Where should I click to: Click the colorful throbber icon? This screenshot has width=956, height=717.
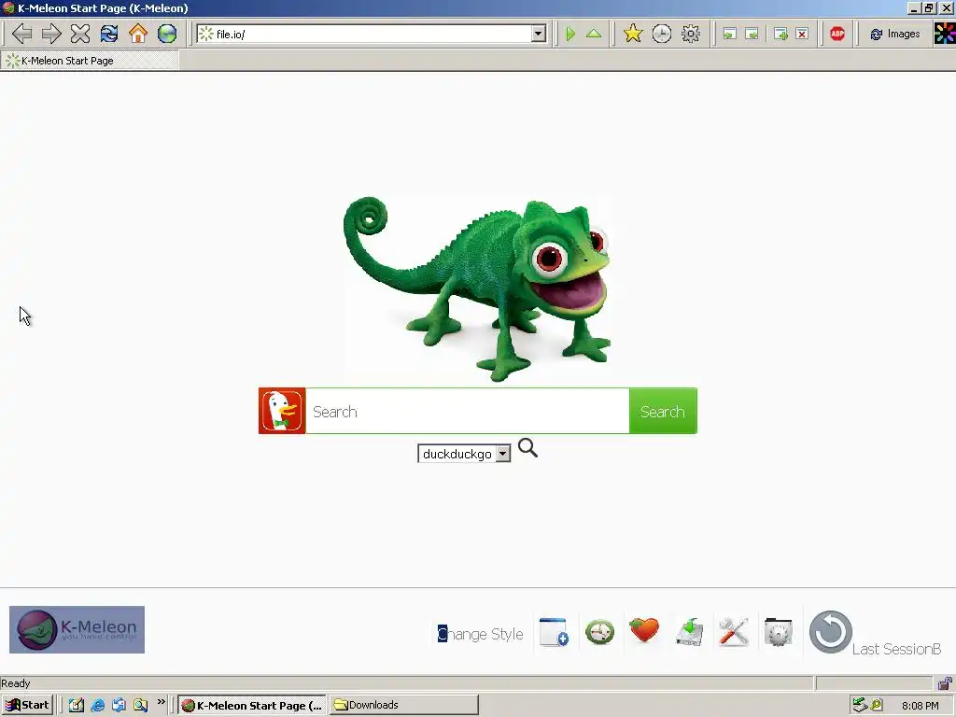(945, 34)
